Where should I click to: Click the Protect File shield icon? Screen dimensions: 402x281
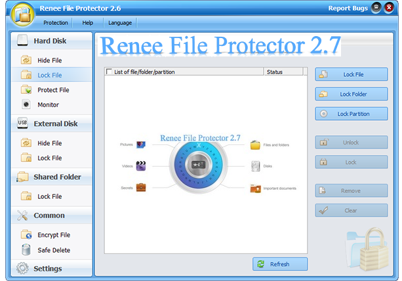(x=26, y=90)
